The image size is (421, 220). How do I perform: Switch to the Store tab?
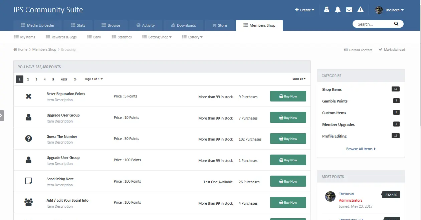pos(220,25)
